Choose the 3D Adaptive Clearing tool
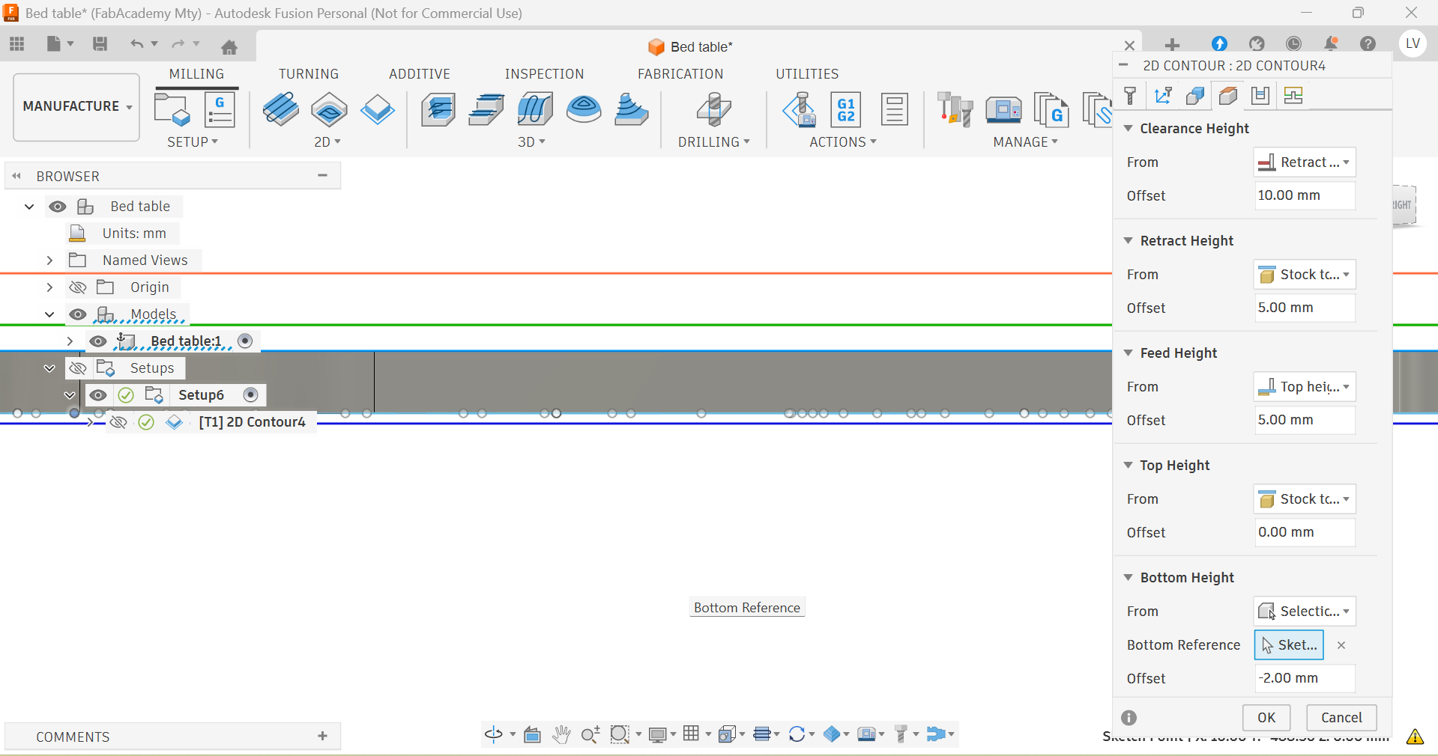1438x756 pixels. coord(438,110)
